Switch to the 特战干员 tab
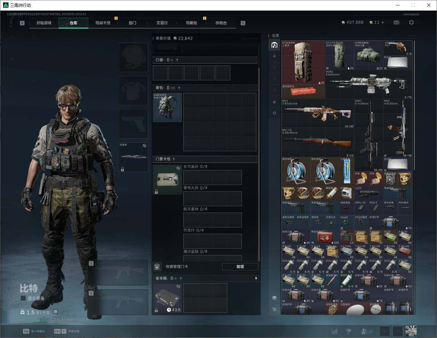 (103, 23)
